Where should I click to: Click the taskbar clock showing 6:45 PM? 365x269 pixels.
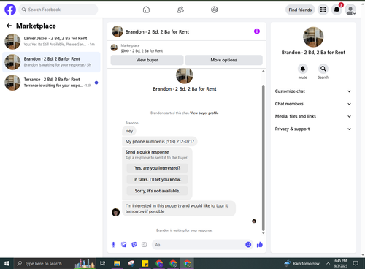pyautogui.click(x=341, y=263)
